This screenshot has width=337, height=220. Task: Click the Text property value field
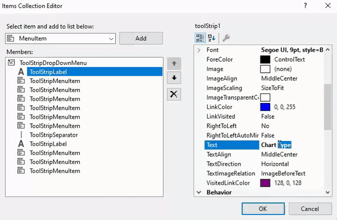point(292,145)
